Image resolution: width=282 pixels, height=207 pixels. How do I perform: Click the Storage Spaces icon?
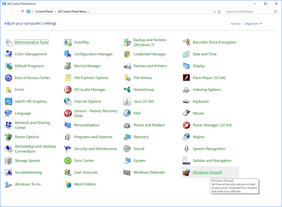pyautogui.click(x=8, y=161)
